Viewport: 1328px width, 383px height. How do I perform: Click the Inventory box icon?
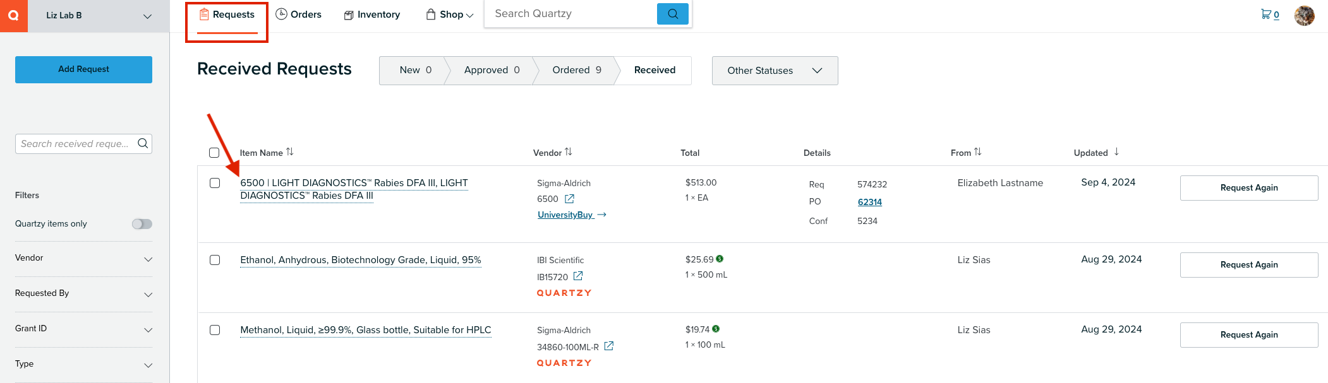(x=349, y=15)
